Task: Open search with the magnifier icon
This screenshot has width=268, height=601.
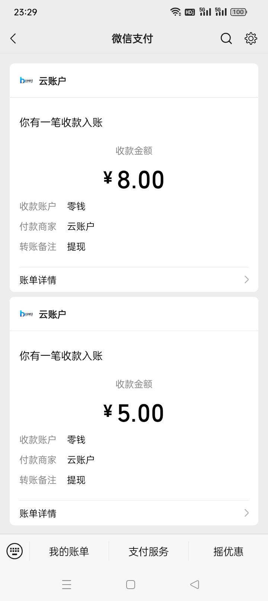Action: [x=226, y=38]
